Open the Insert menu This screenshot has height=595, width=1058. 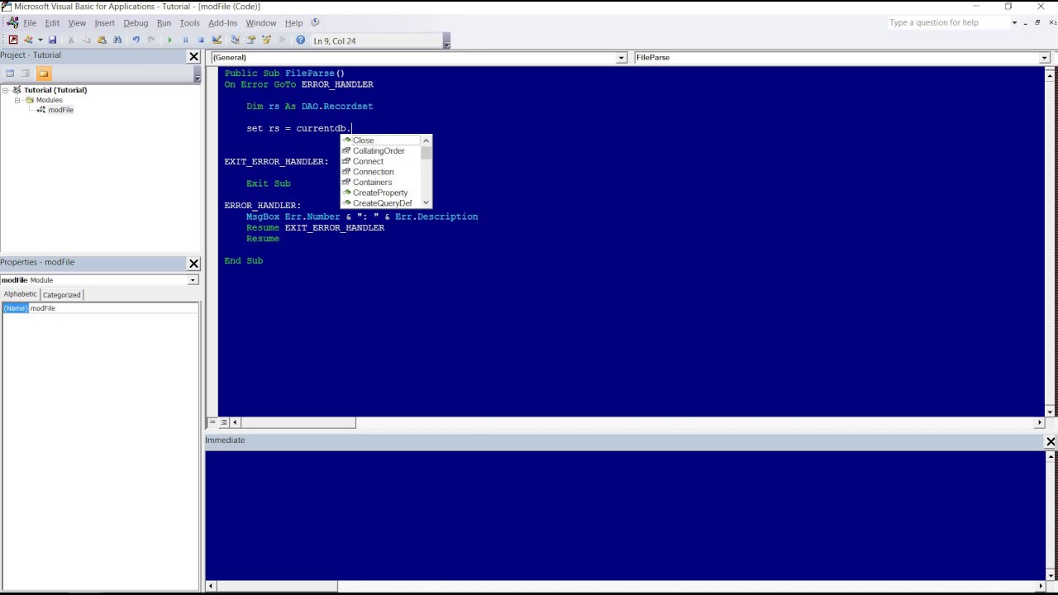pyautogui.click(x=104, y=23)
